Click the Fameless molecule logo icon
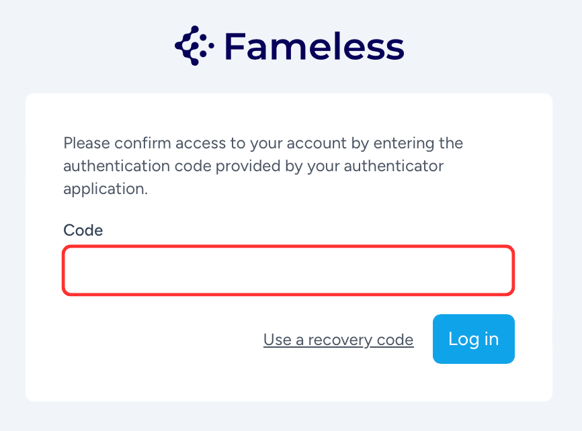Viewport: 582px width, 431px height. click(194, 46)
